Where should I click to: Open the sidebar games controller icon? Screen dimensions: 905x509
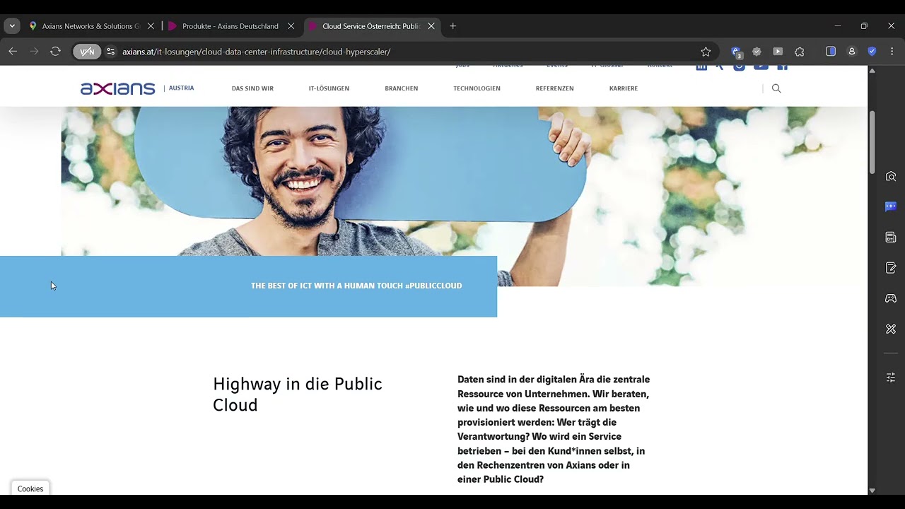tap(891, 298)
